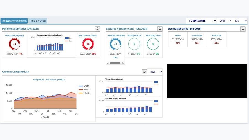The image size is (249, 140).
Task: Click the Radicadas/Cartera gauge showing 0
Action: click(153, 44)
